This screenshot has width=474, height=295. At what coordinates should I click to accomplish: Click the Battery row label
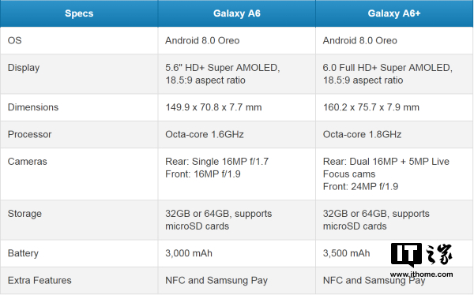pyautogui.click(x=23, y=253)
